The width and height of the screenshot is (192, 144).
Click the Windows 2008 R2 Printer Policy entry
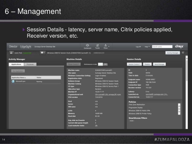(x=140, y=114)
